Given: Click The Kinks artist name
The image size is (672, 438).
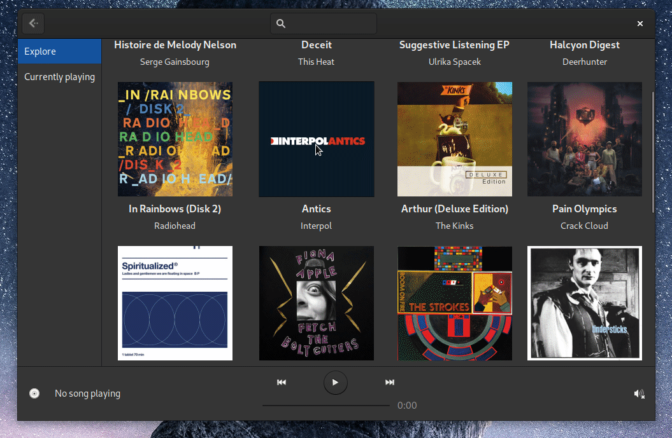Looking at the screenshot, I should 455,226.
